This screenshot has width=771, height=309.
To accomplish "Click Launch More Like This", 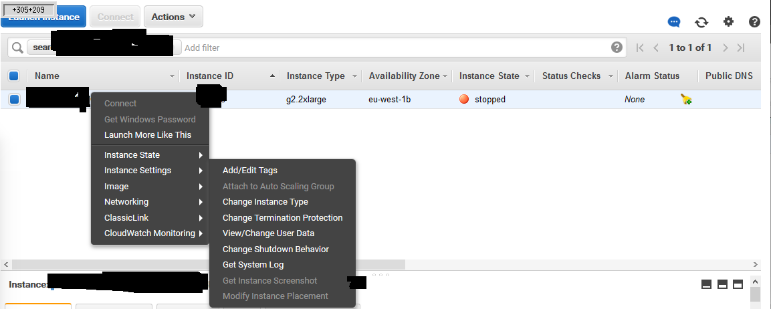I will click(x=148, y=135).
